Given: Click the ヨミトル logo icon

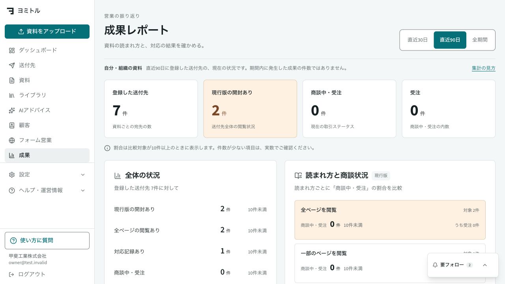Looking at the screenshot, I should [10, 11].
